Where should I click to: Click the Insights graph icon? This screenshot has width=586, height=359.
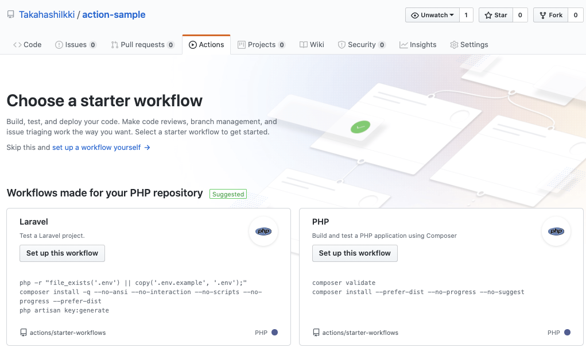[403, 45]
